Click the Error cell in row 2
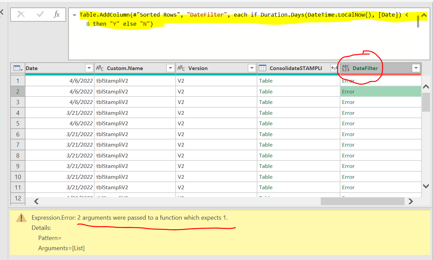Viewport: 433px width, 260px height. (380, 91)
